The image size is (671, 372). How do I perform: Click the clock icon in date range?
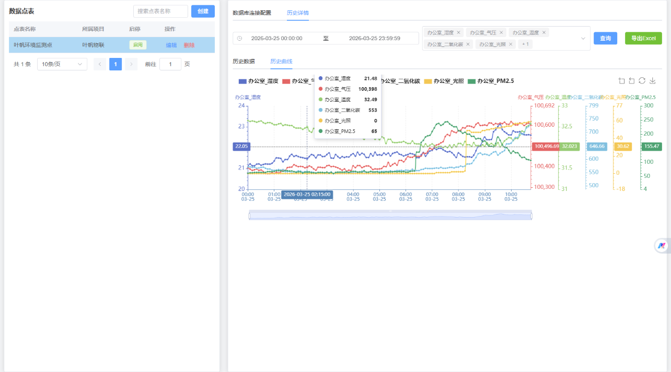tap(240, 39)
